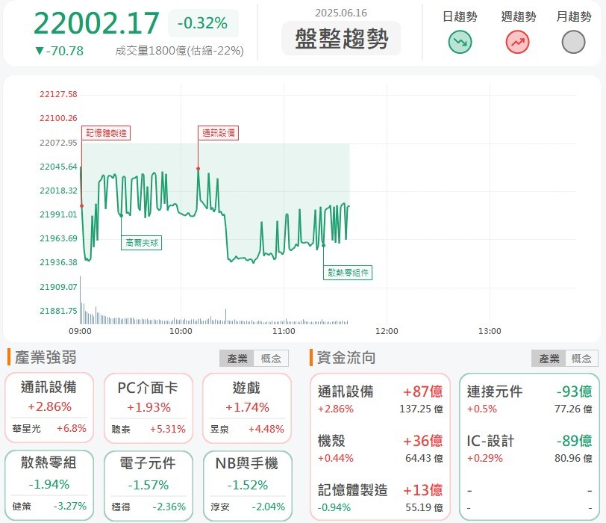The width and height of the screenshot is (606, 523).
Task: Click the index value 22002.17
Action: pyautogui.click(x=96, y=23)
